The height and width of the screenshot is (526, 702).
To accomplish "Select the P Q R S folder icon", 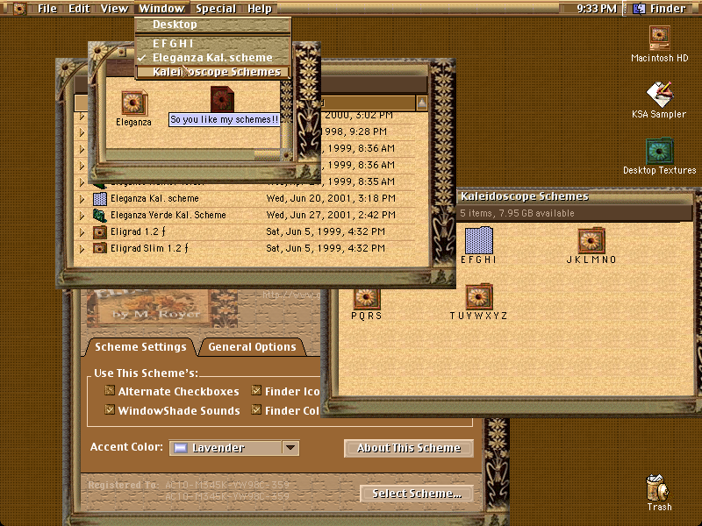I will pyautogui.click(x=367, y=299).
